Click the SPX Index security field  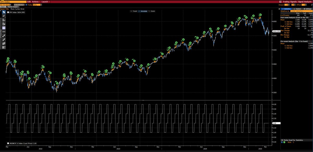coord(13,2)
